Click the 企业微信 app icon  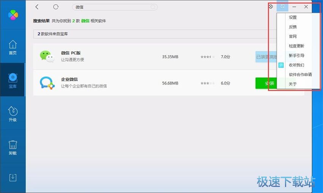click(47, 83)
